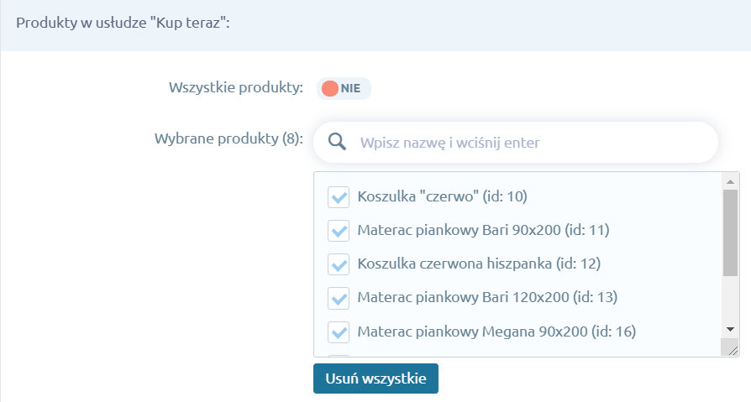This screenshot has width=751, height=402.
Task: Click the "Produkty w usłudze Kup teraz" header
Action: click(x=123, y=24)
